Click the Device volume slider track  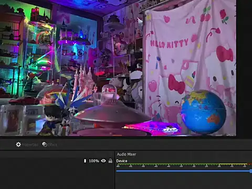tap(183, 171)
